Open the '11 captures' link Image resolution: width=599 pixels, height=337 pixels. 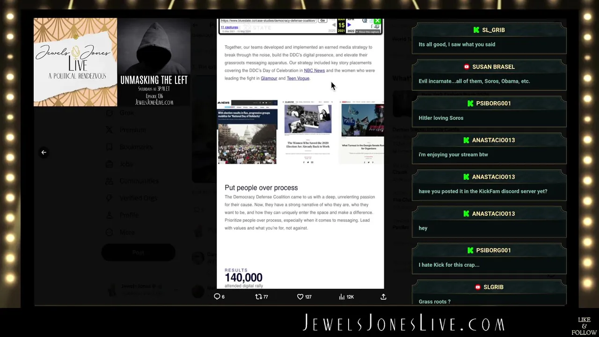(229, 27)
